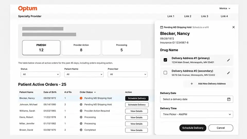Screen dimensions: 247x139
Task: Click orange status icon for Blecker, Nancy
Action: pos(81,98)
